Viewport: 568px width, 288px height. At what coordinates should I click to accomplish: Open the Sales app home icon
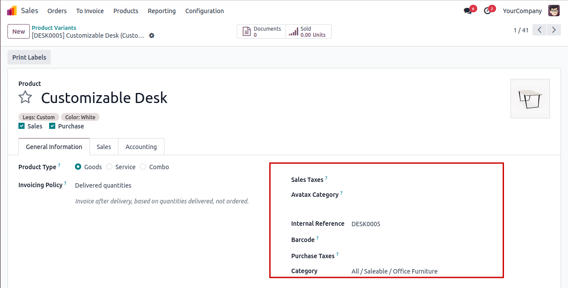coord(12,11)
